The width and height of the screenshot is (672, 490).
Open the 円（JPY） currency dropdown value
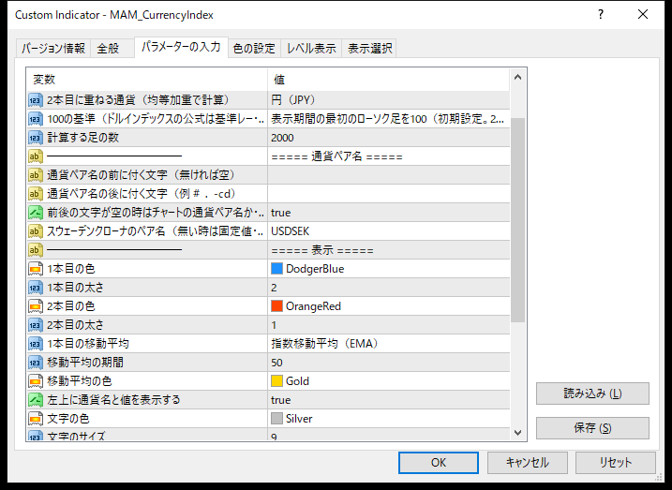click(x=389, y=100)
